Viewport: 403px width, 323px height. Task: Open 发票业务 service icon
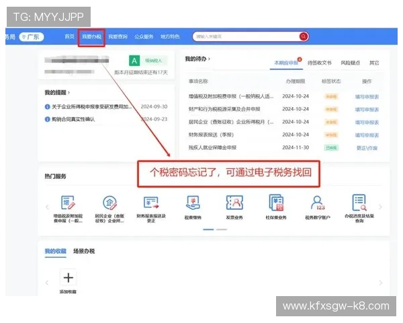pyautogui.click(x=234, y=203)
